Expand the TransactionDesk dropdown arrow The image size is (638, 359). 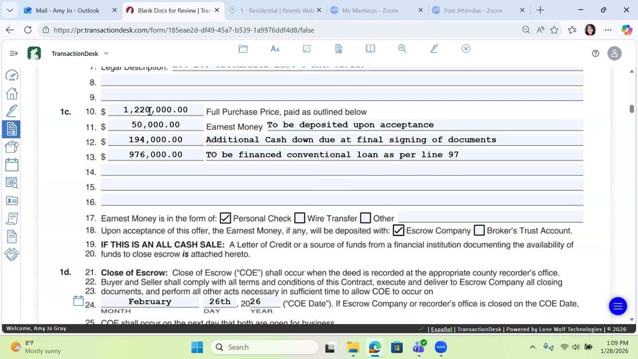[x=106, y=53]
